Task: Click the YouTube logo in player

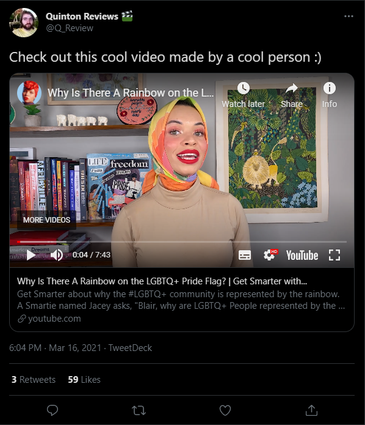Action: (x=302, y=256)
